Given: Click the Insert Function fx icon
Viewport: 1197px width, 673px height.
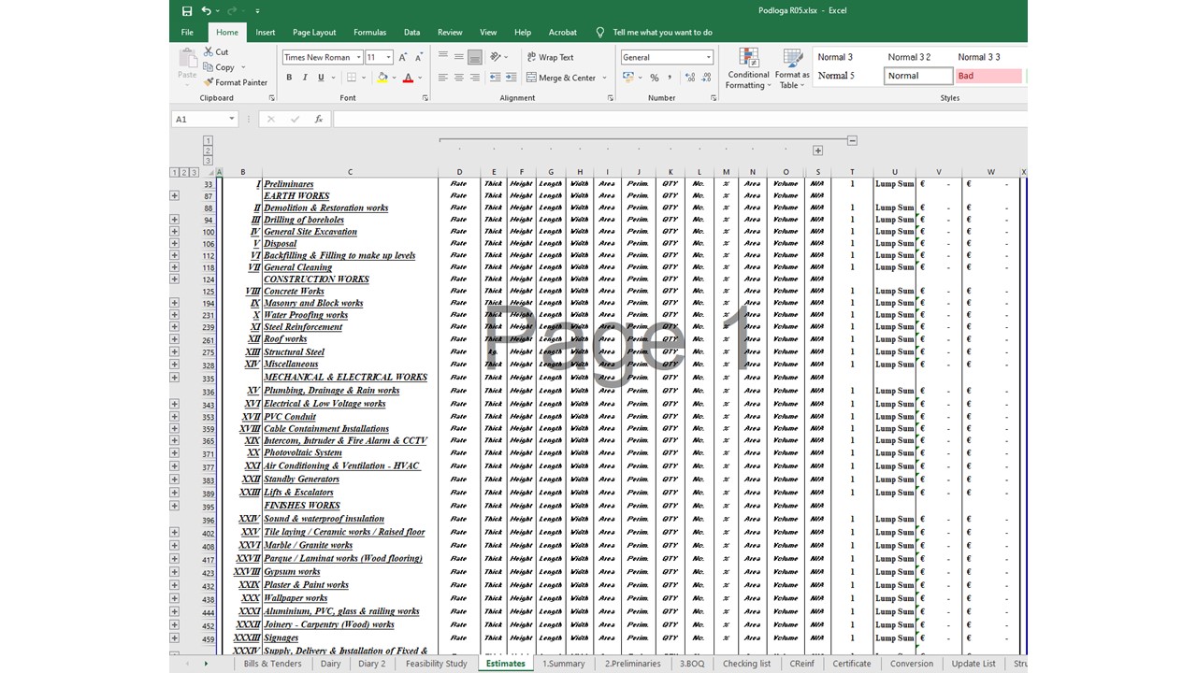Looking at the screenshot, I should (318, 120).
